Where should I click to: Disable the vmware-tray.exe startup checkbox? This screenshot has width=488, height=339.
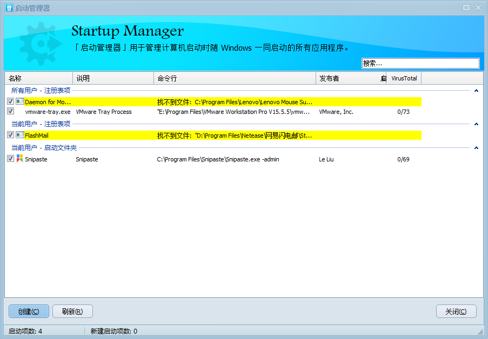11,111
